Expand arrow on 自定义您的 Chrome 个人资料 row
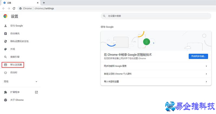The height and width of the screenshot is (114, 216). tap(206, 74)
